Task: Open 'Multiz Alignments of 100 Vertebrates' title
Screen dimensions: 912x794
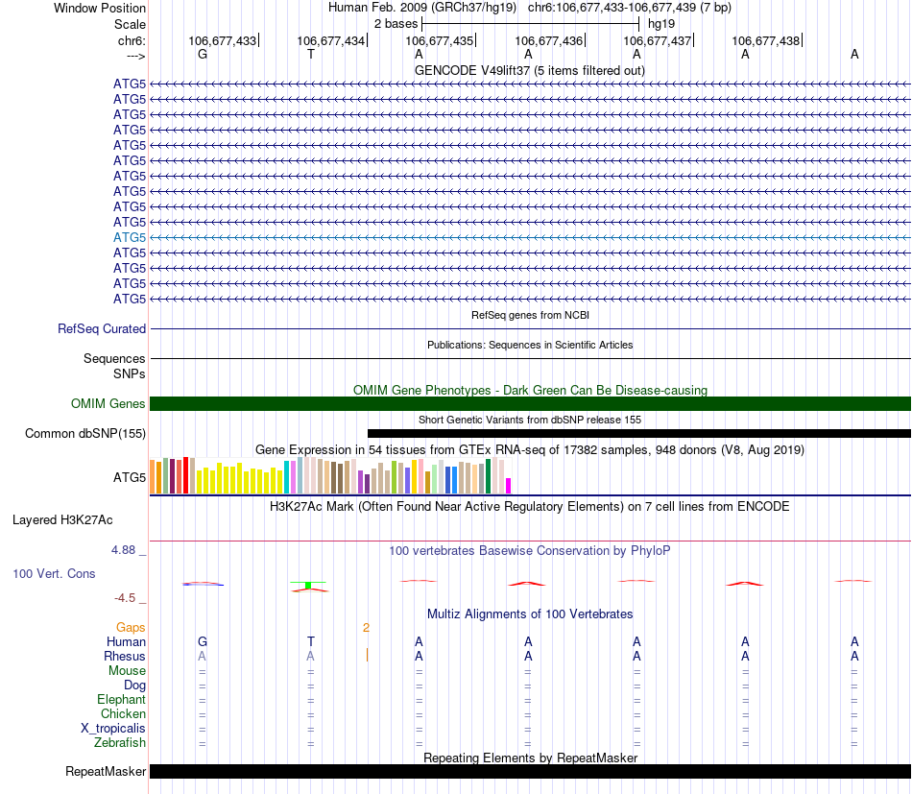Action: click(530, 614)
